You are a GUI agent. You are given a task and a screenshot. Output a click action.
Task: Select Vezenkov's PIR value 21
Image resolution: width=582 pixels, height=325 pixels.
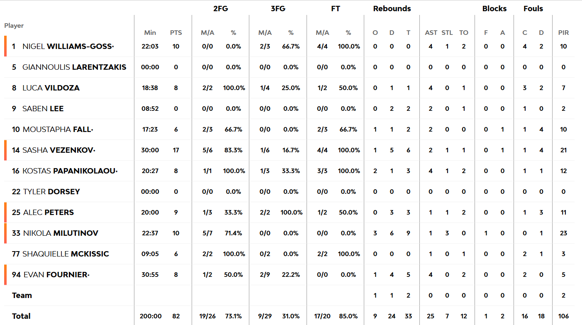coord(563,150)
